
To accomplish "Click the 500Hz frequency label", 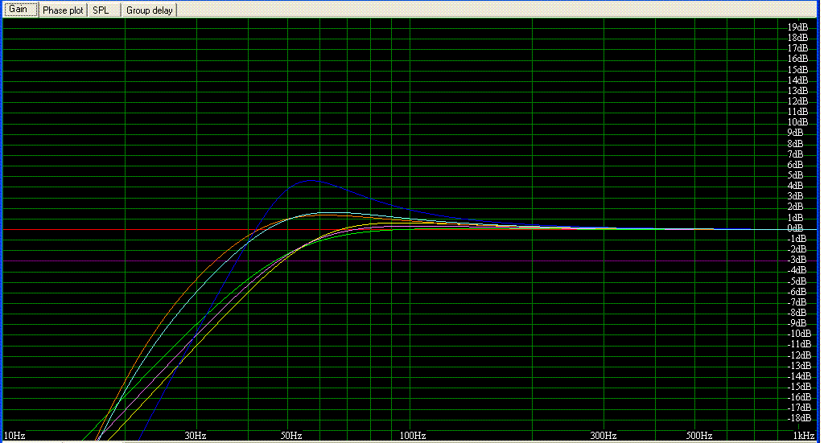I will pyautogui.click(x=699, y=436).
